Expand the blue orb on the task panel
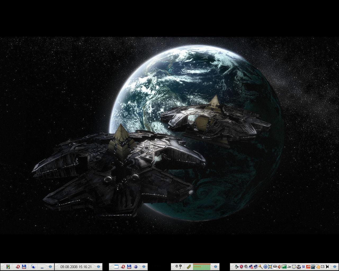Screen dimensions: 339x271 [x=144, y=266]
